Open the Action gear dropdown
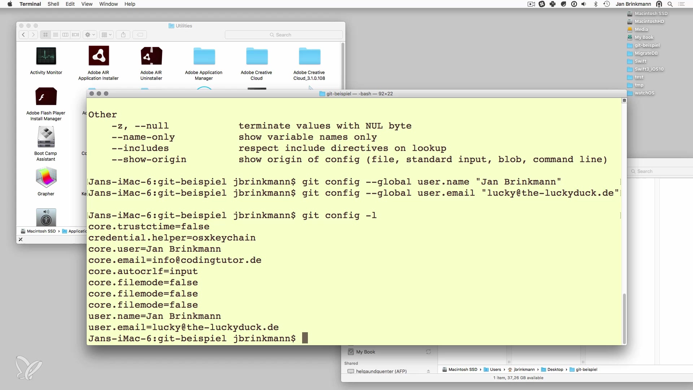The width and height of the screenshot is (693, 390). tap(90, 35)
